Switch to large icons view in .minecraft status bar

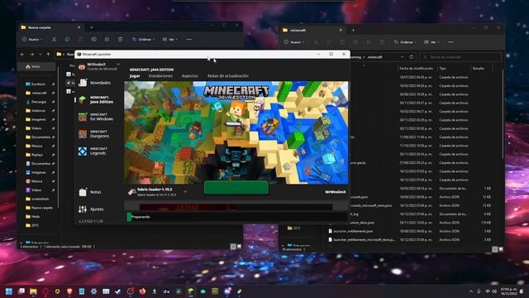pos(501,249)
